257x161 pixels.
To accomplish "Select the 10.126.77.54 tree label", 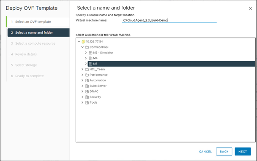I will [x=94, y=42].
